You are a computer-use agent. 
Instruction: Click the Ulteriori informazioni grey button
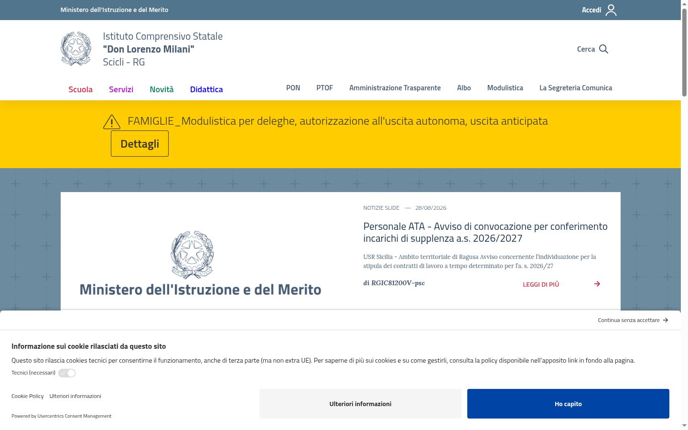point(360,404)
